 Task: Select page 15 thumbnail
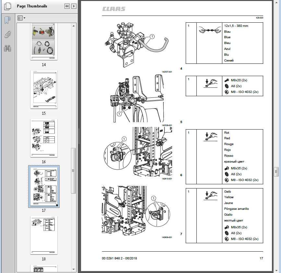pos(43,90)
